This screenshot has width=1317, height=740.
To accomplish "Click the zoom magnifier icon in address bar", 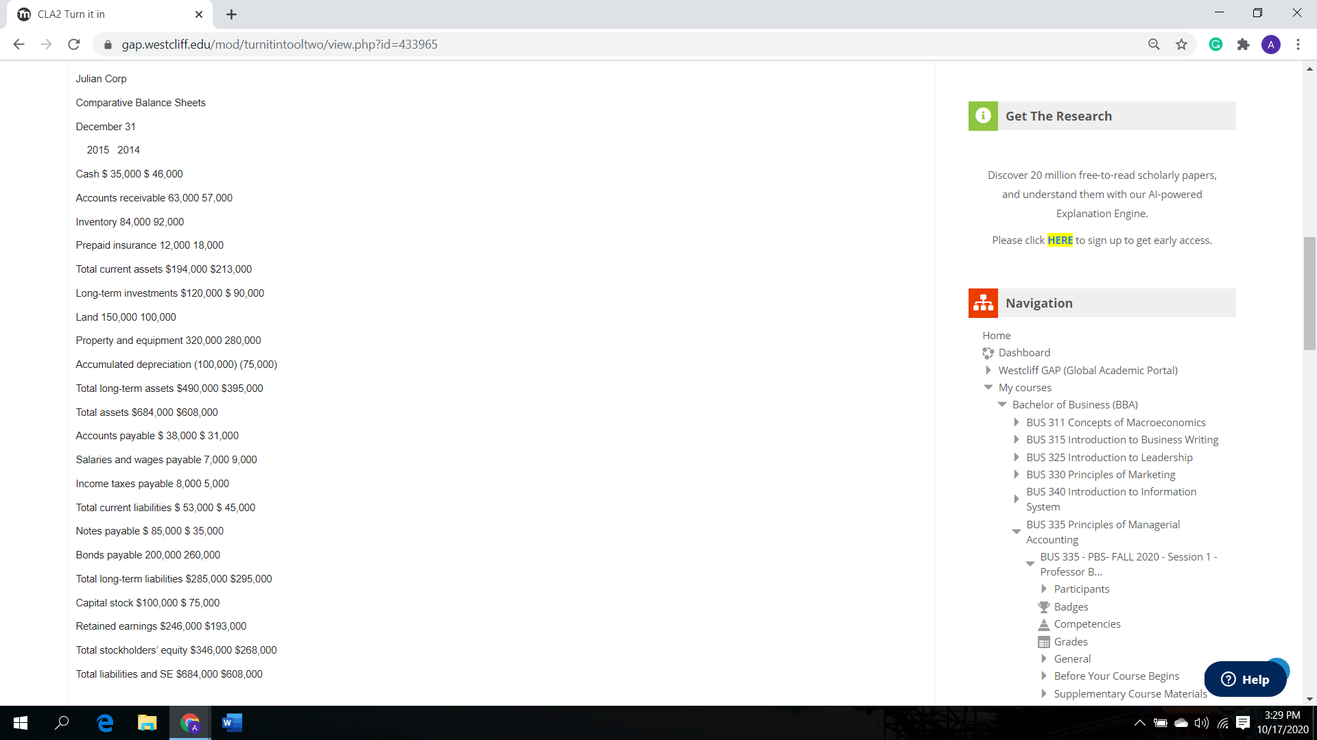I will (1154, 45).
